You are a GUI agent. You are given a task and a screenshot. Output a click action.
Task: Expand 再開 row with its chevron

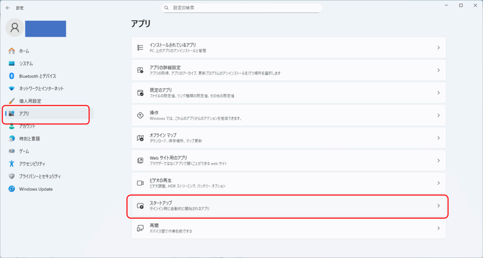(x=438, y=228)
